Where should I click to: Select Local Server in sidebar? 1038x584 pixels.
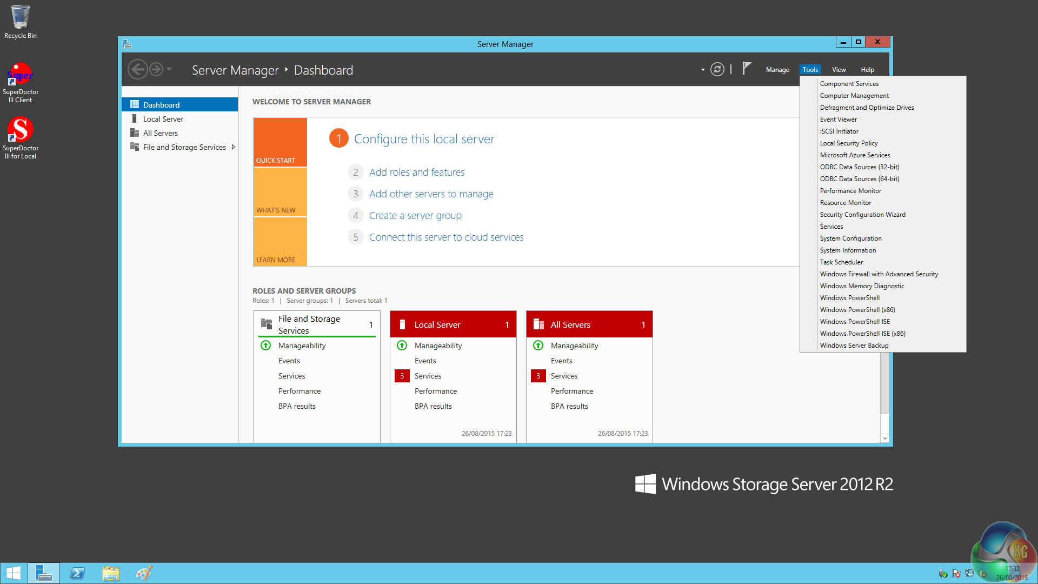click(163, 119)
